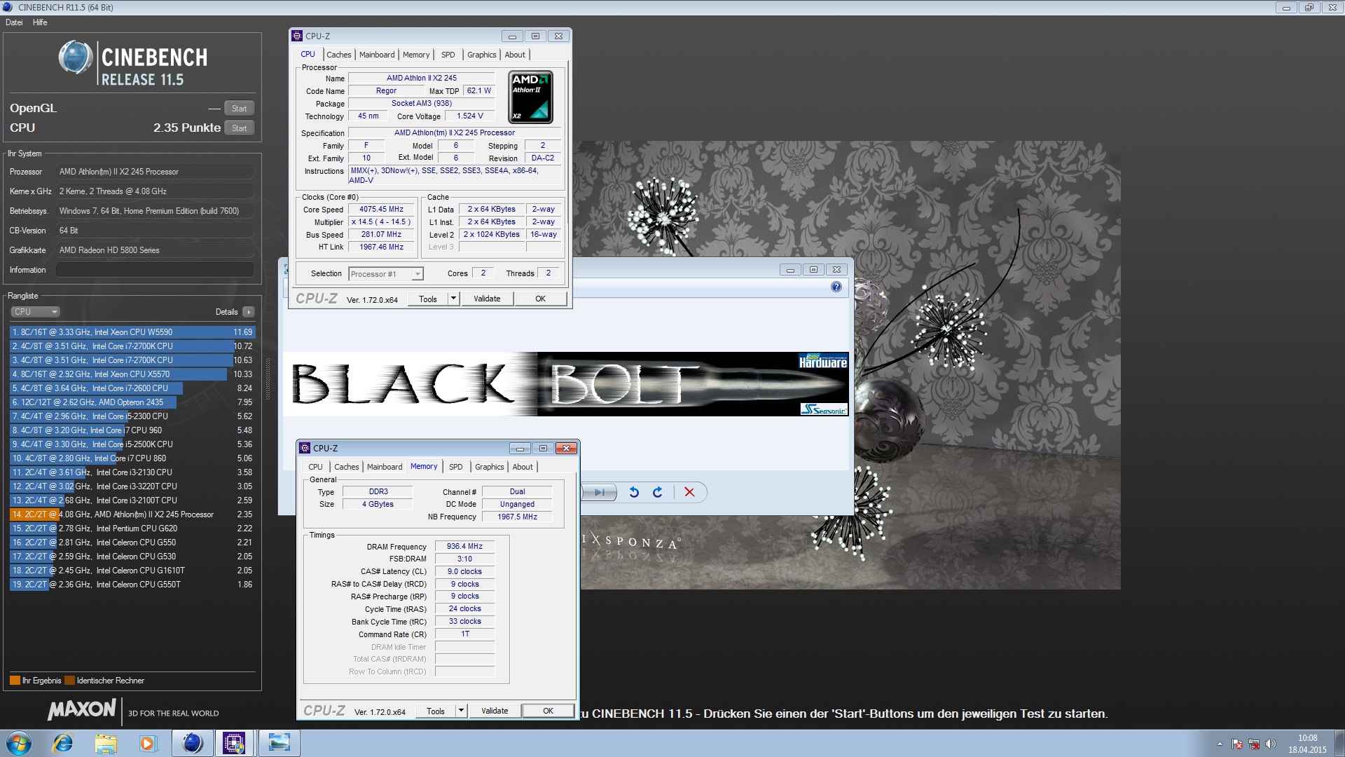Select AMD Opteron 2435 ranking row

coord(132,402)
